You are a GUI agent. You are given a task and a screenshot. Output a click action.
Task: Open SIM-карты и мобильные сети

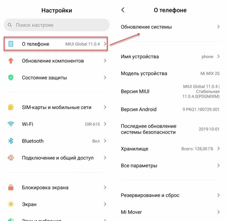click(x=57, y=107)
